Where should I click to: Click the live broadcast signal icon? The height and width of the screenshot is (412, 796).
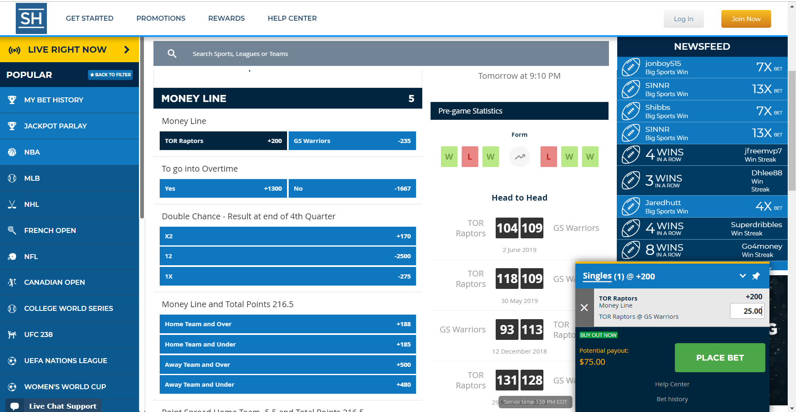coord(15,50)
